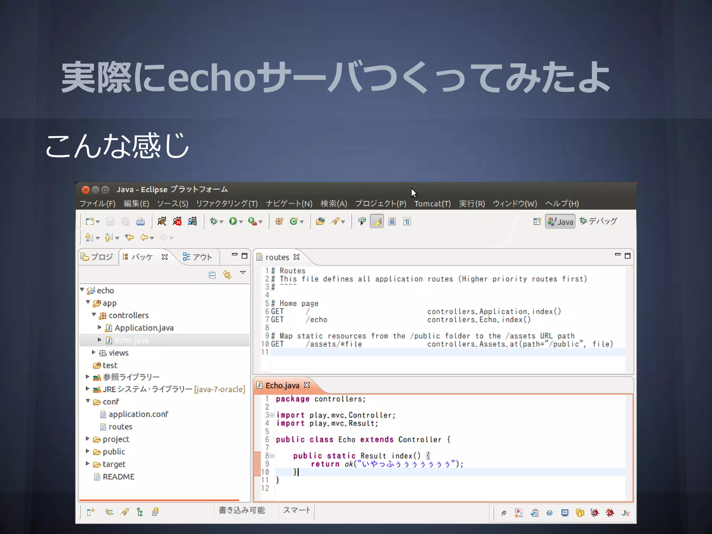Click the green Run icon

(x=233, y=221)
